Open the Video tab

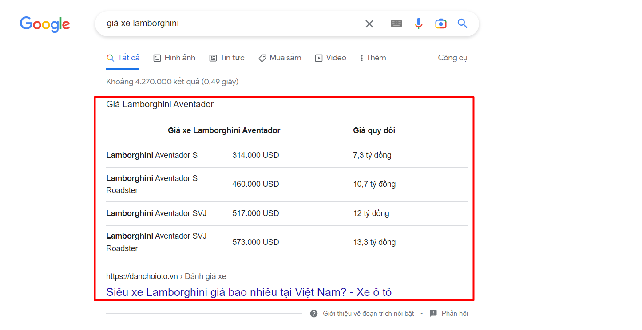point(330,58)
